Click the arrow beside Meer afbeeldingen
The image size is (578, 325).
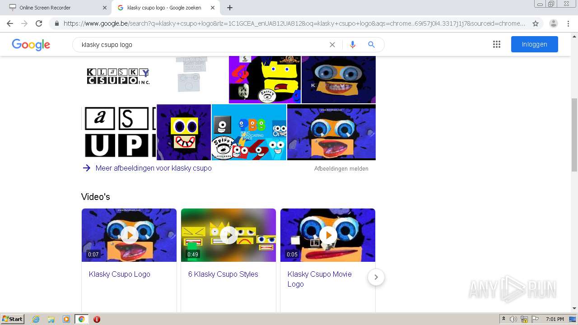coord(87,168)
